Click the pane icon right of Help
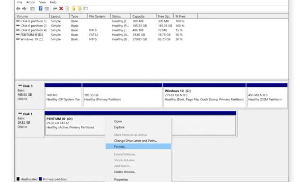303x182 pixels. point(47,9)
